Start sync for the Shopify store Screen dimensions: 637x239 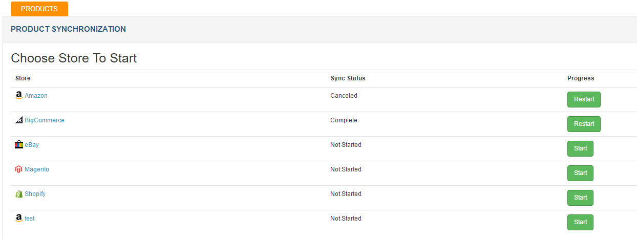pyautogui.click(x=580, y=198)
